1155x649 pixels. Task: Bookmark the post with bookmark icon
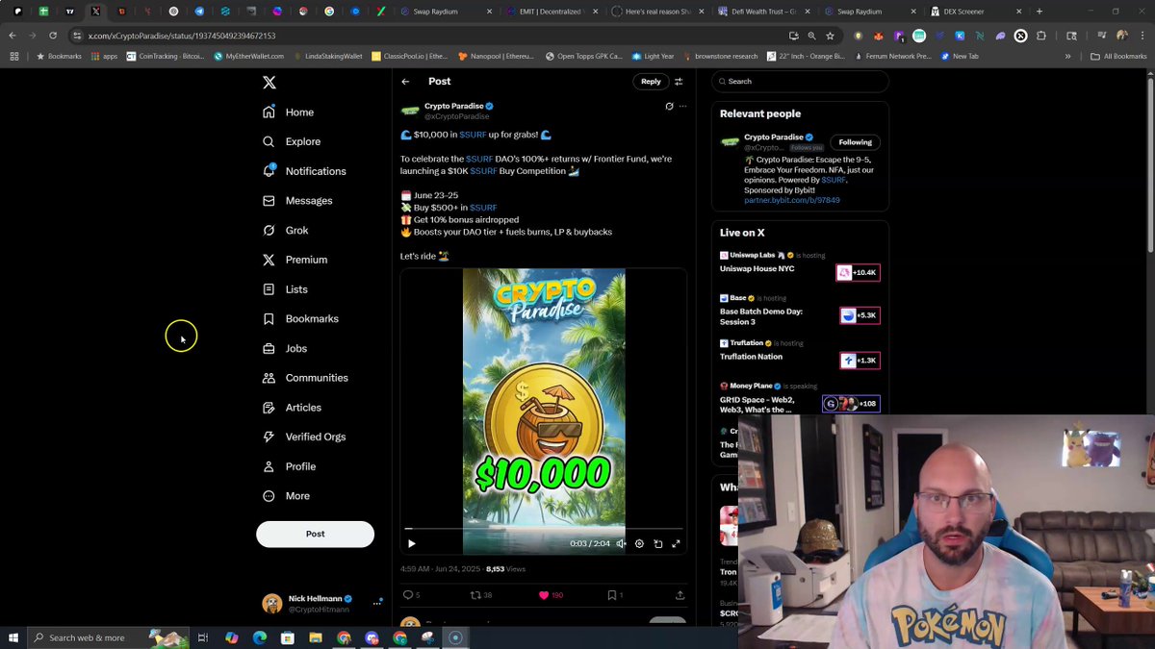coord(614,595)
